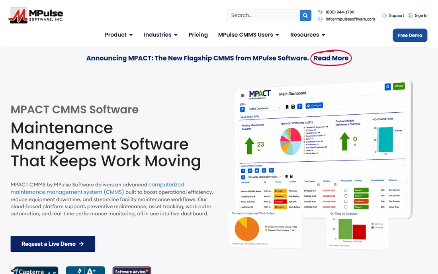Expand the Resources dropdown menu

pyautogui.click(x=307, y=35)
